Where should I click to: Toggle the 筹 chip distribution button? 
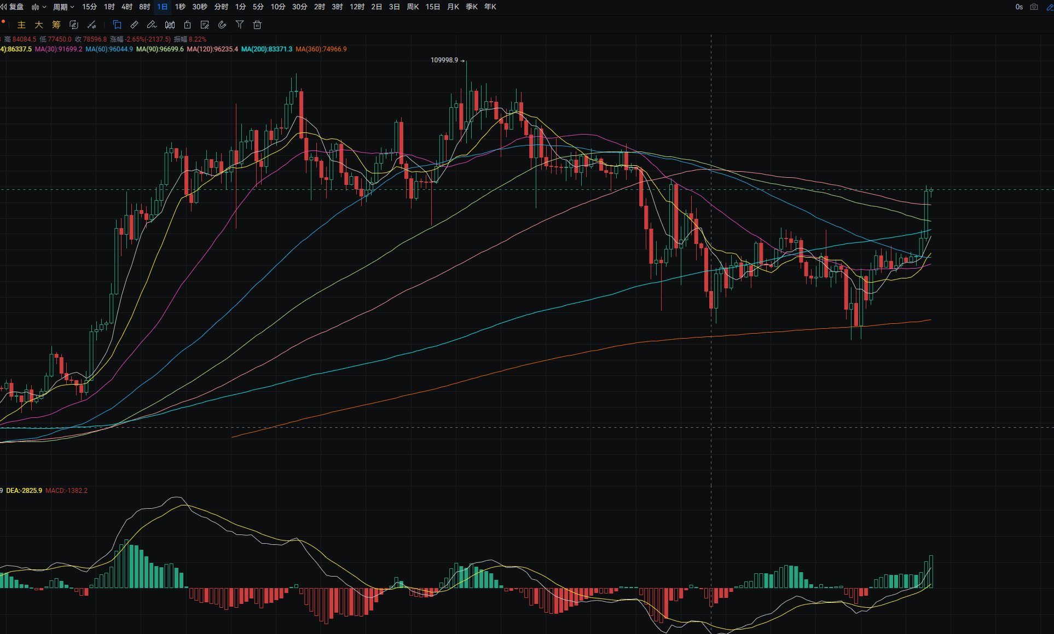click(x=56, y=25)
